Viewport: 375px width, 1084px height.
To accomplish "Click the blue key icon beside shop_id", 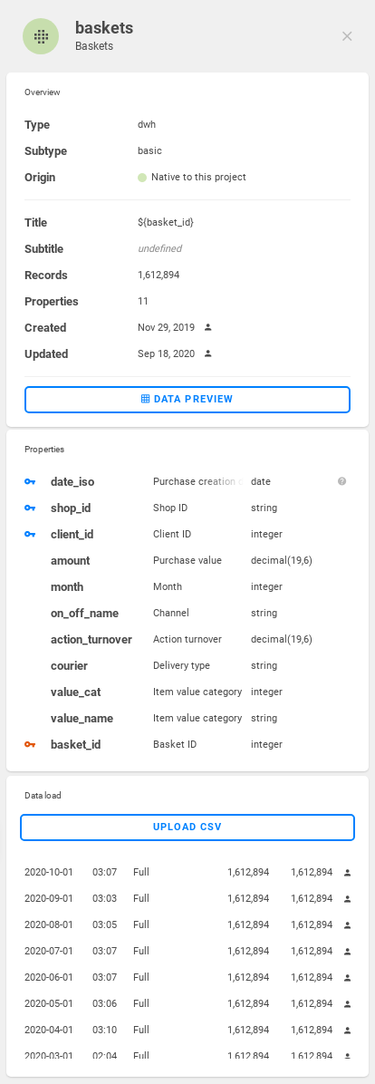I will click(30, 508).
